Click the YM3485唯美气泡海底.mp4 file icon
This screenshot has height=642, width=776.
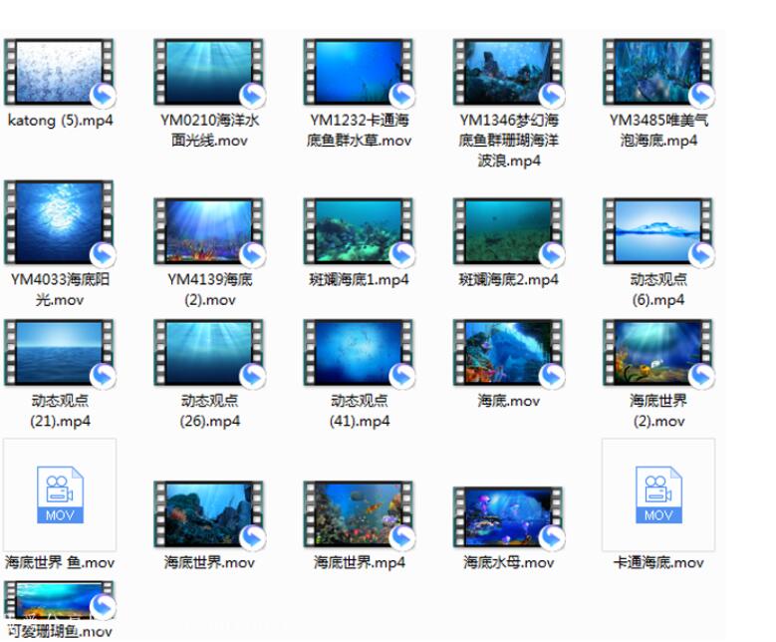pyautogui.click(x=657, y=72)
